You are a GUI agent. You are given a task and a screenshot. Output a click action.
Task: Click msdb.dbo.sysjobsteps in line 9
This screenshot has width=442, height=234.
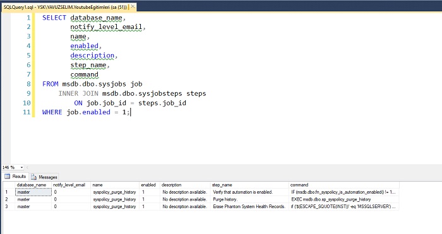[x=142, y=93]
